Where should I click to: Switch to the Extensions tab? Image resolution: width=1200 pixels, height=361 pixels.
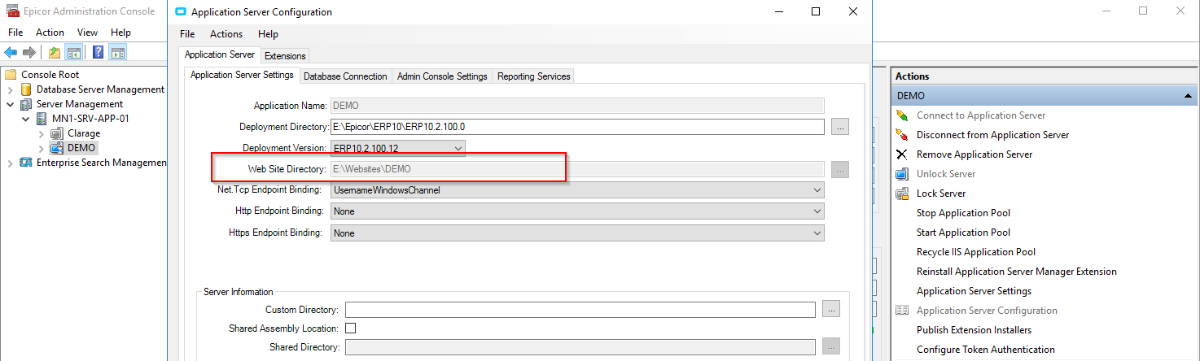click(285, 56)
